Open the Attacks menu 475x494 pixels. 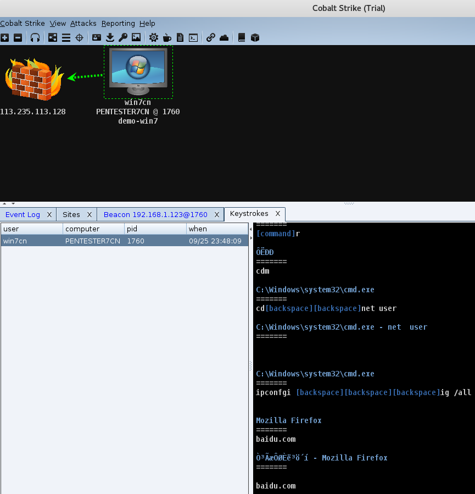83,23
